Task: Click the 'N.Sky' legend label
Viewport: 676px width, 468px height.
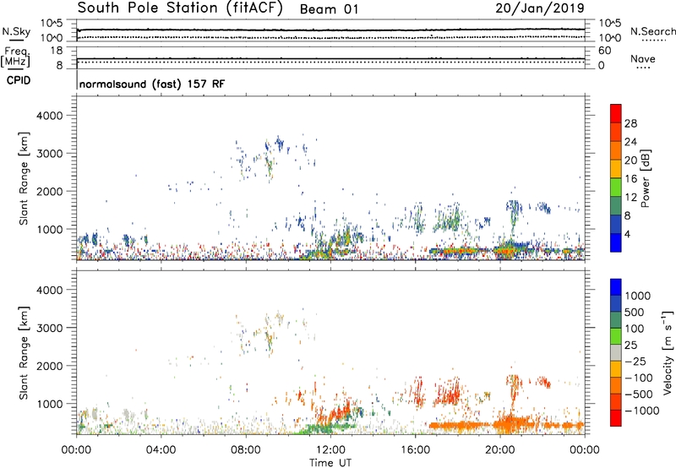Action: click(x=16, y=31)
